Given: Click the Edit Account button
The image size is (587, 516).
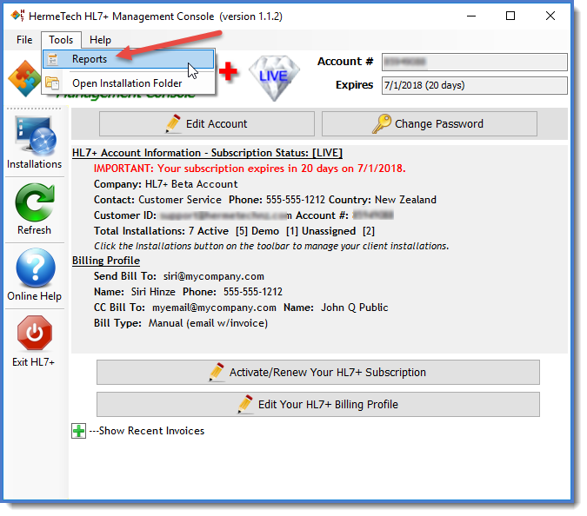Looking at the screenshot, I should 207,123.
